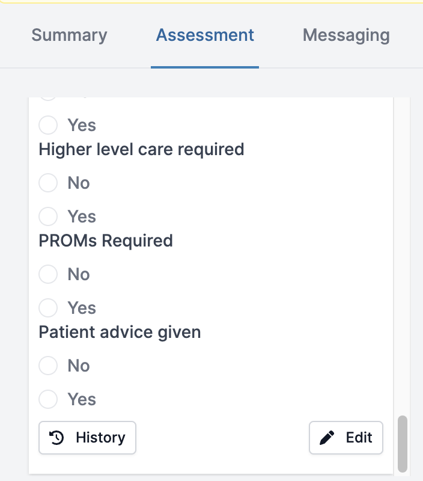Click the Higher level care required label

(x=141, y=149)
